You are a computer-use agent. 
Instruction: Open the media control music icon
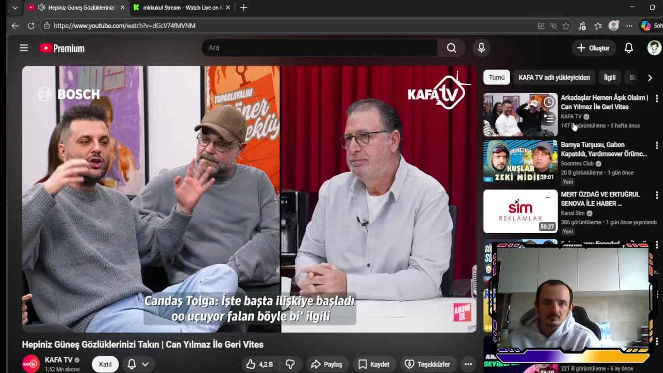(x=582, y=26)
